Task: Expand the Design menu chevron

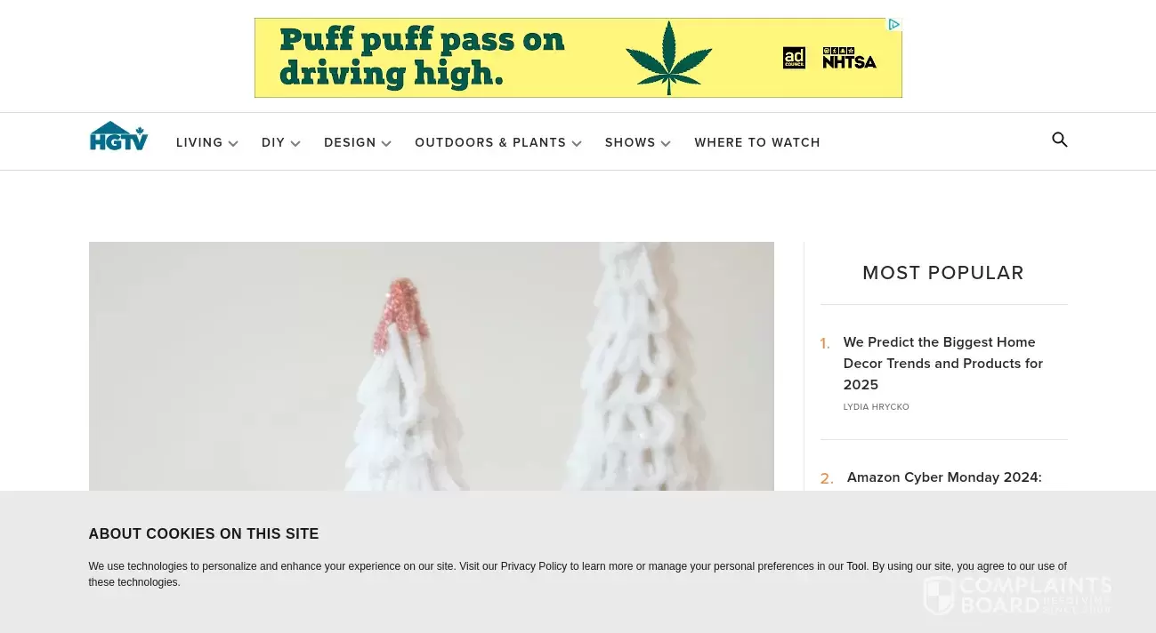Action: click(x=386, y=143)
